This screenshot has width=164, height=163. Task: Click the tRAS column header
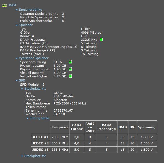pyautogui.click(x=123, y=127)
